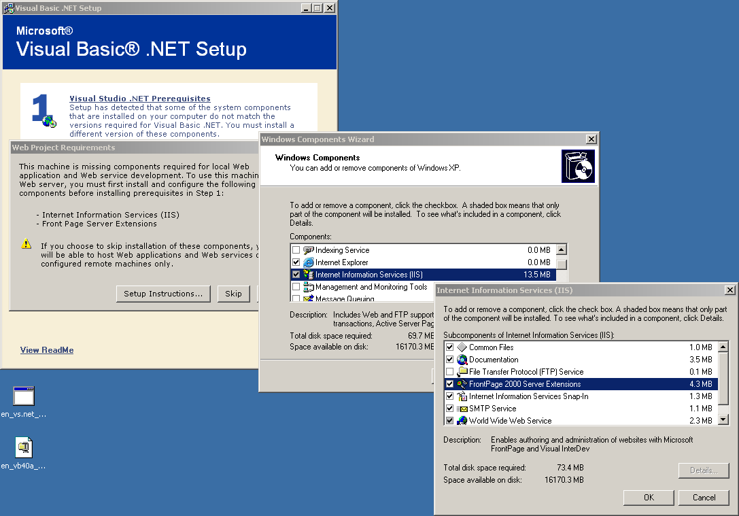This screenshot has height=516, width=739.
Task: Click the Message Queuing component icon
Action: 309,298
